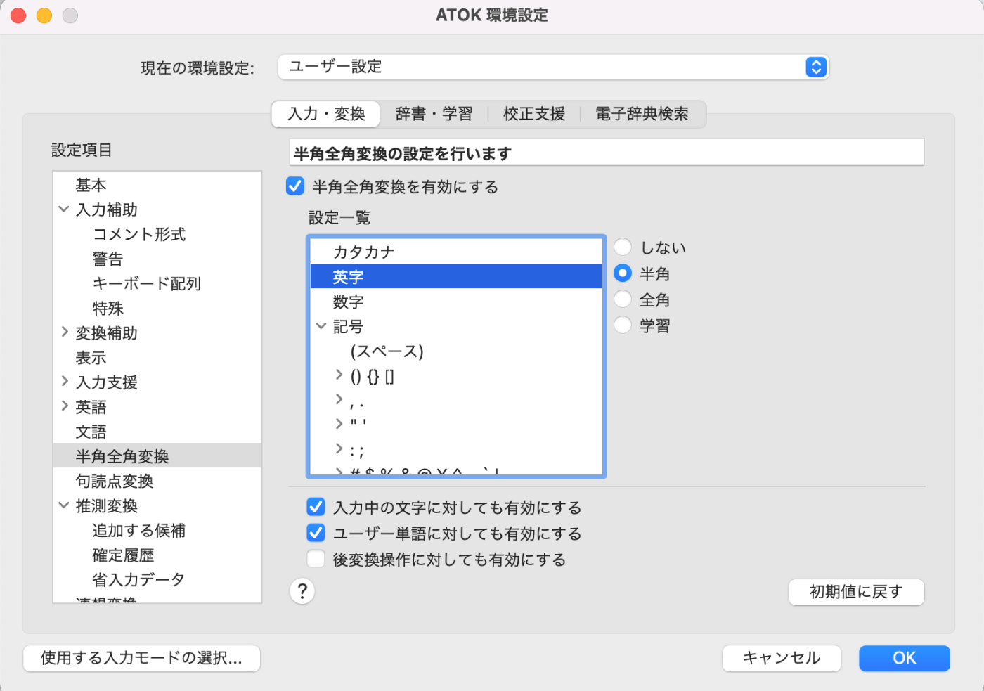Toggle ユーザー単語に対しても有効にする checkbox
This screenshot has width=984, height=691.
316,533
